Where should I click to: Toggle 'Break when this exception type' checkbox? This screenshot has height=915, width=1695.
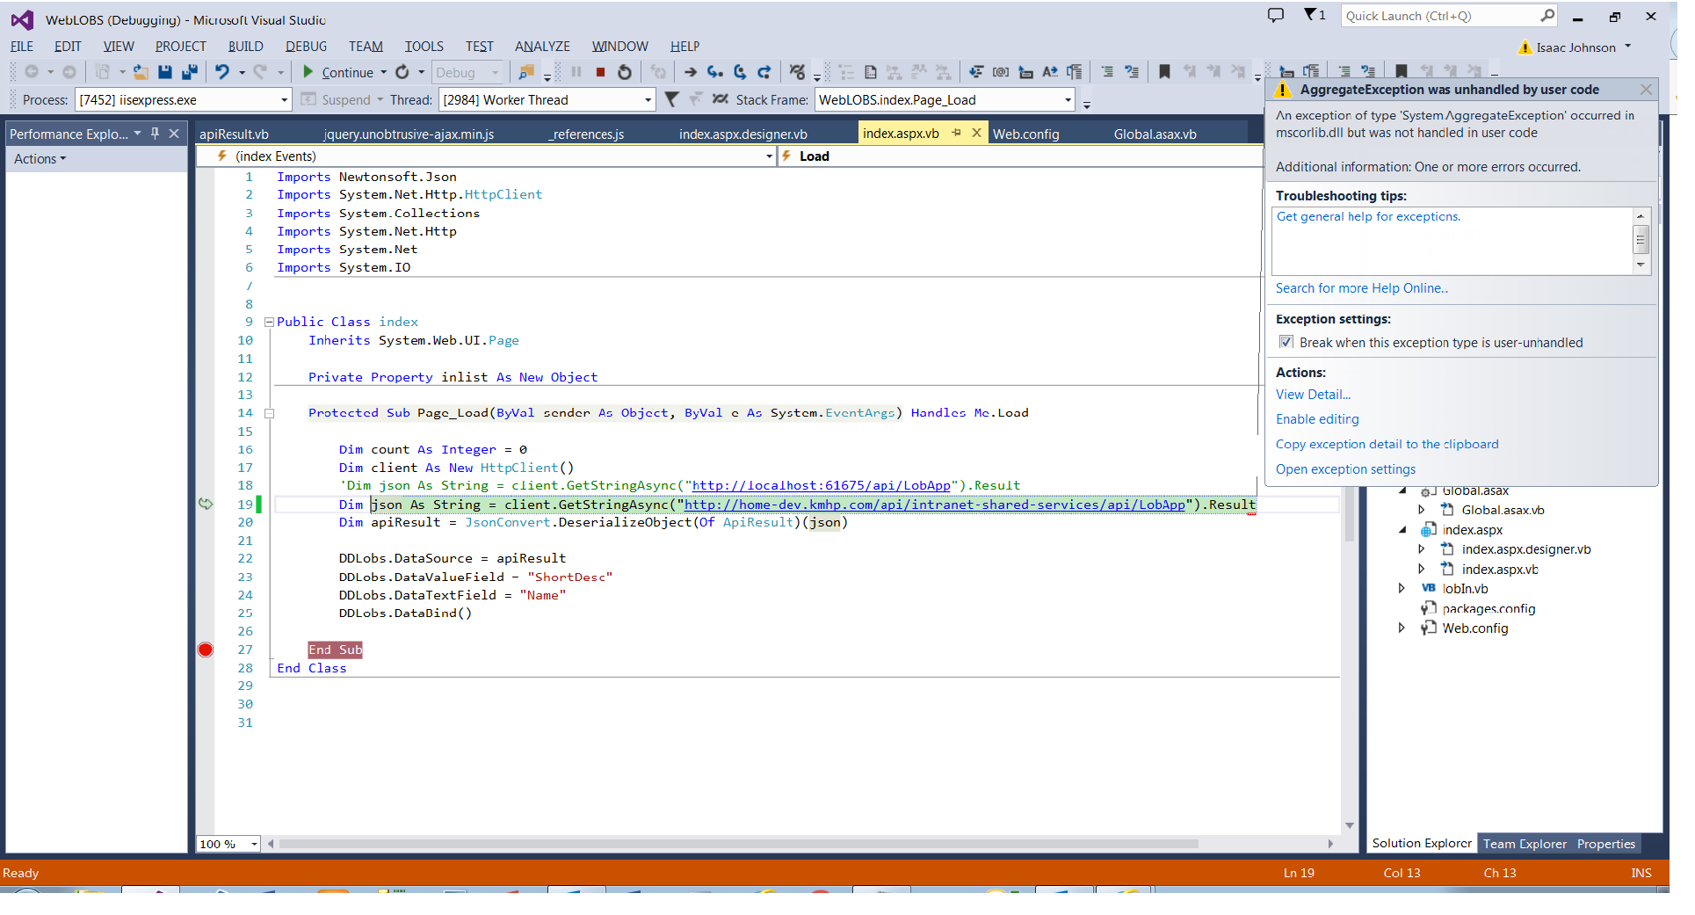(1286, 342)
